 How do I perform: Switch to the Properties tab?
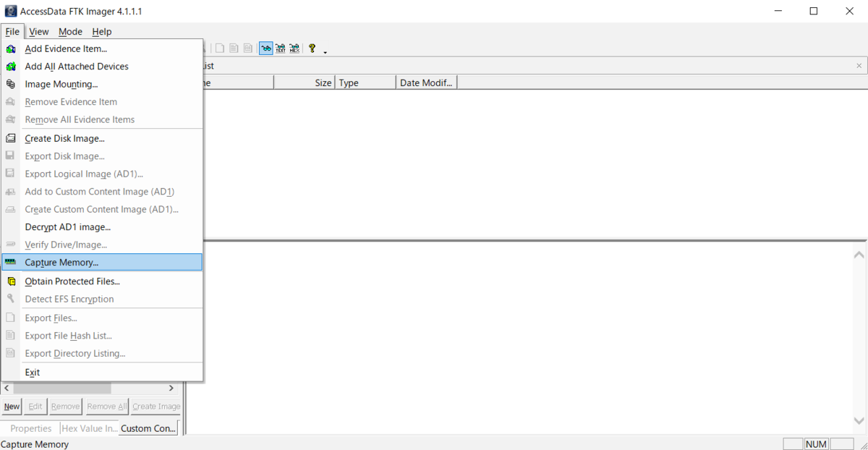coord(31,428)
